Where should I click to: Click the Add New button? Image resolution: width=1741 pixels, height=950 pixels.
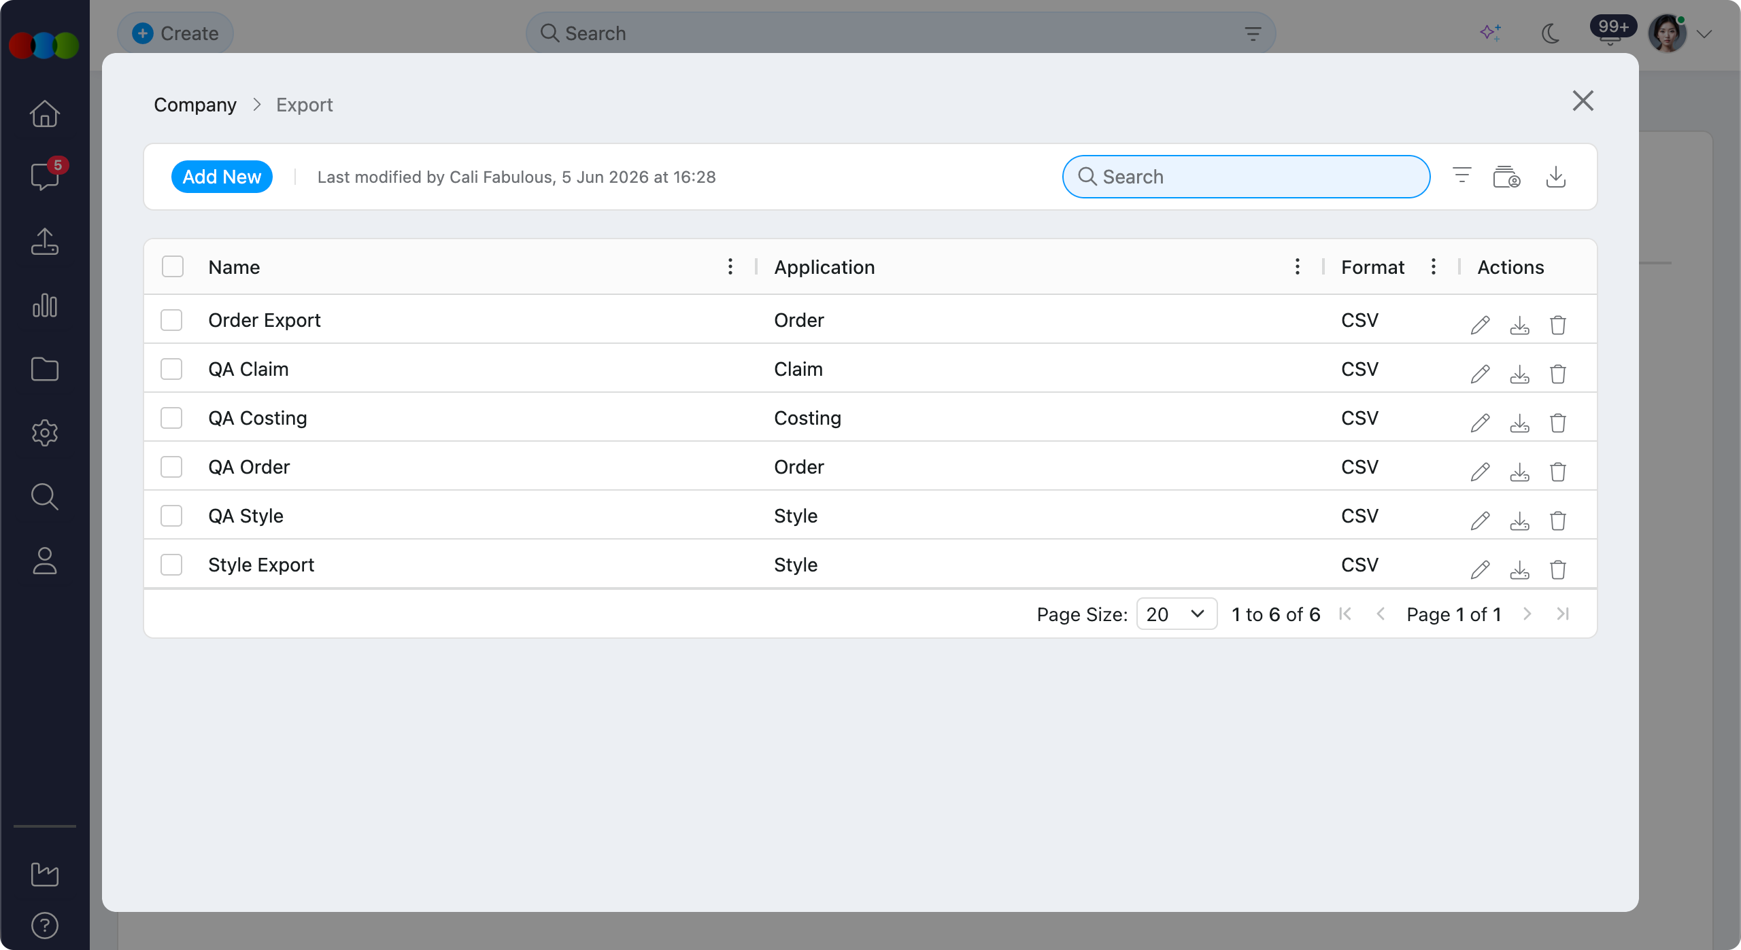(x=222, y=177)
